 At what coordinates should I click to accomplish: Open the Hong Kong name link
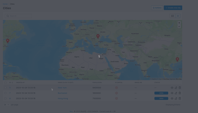pos(63,99)
